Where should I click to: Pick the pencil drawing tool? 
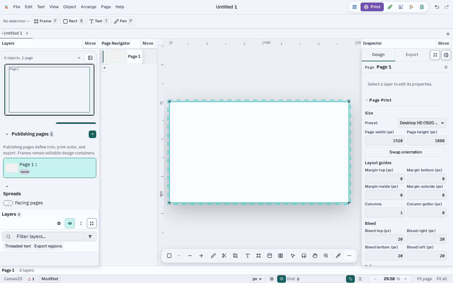click(x=213, y=256)
